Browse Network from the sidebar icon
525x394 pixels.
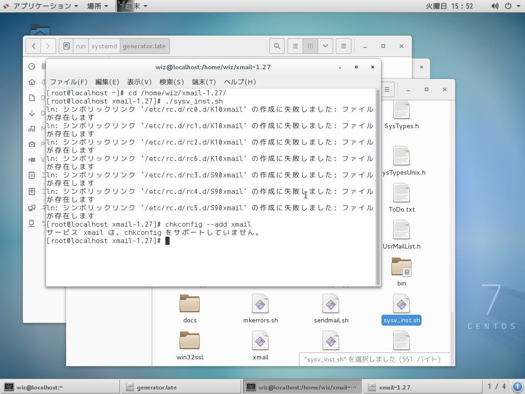pyautogui.click(x=32, y=208)
